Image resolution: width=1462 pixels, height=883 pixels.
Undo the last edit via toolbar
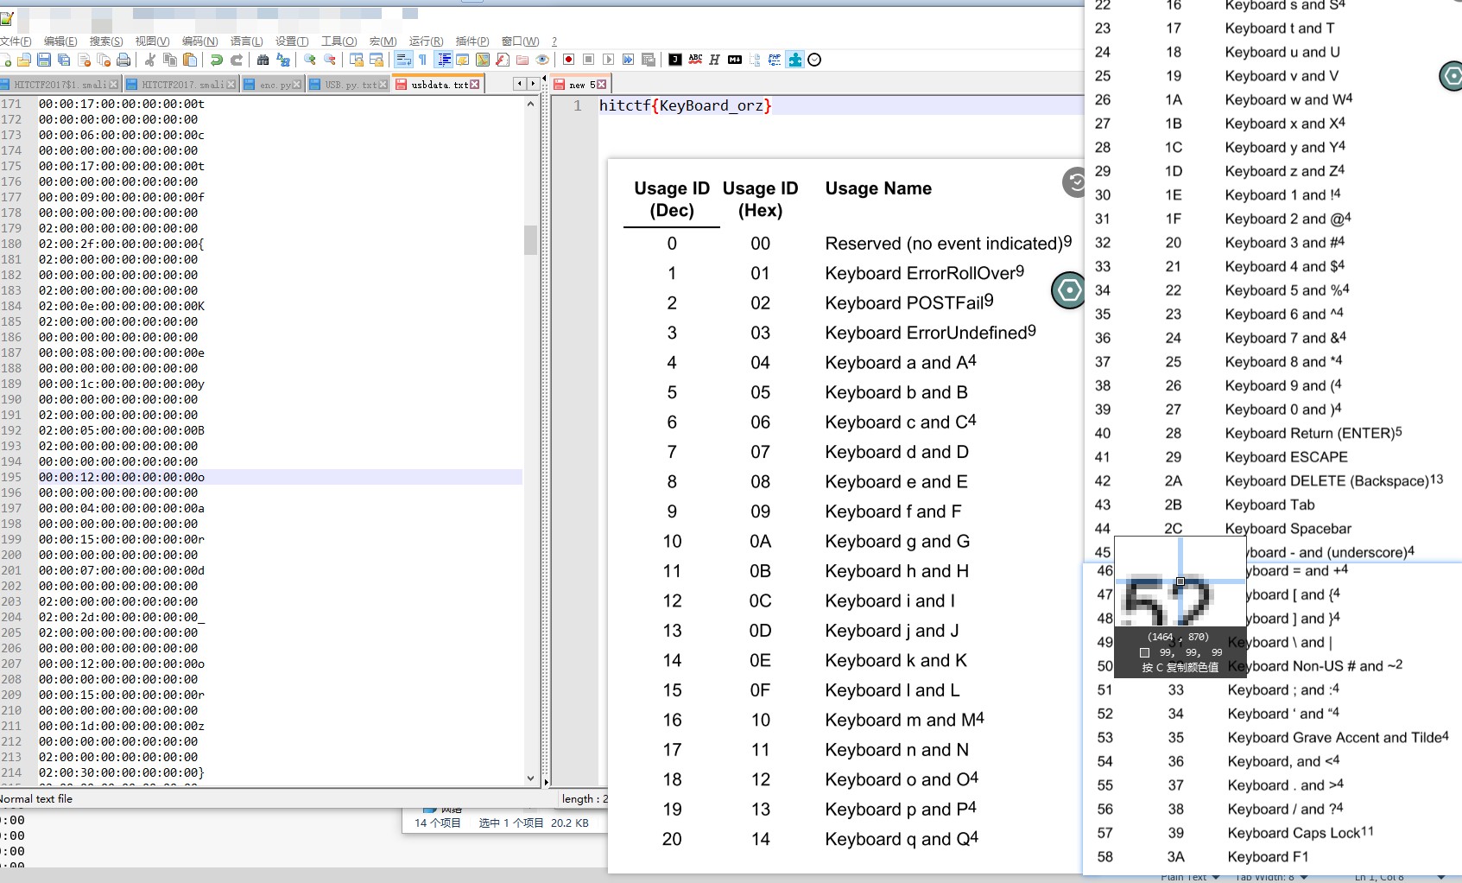[217, 60]
